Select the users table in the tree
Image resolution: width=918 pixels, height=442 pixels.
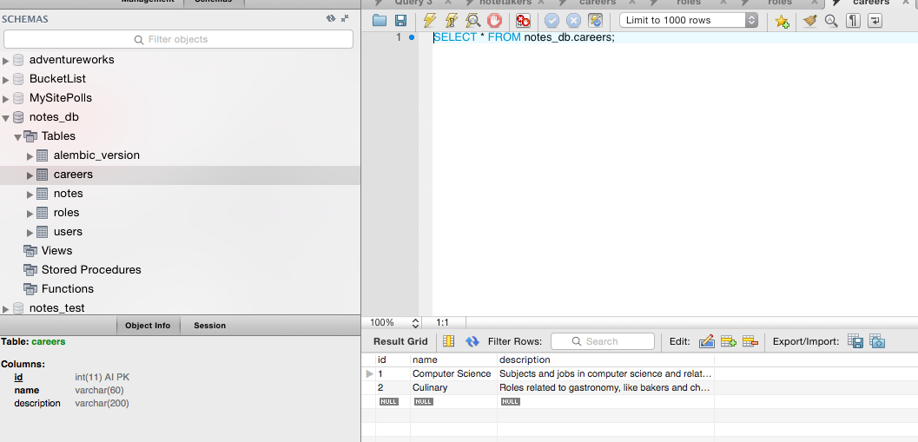(x=68, y=232)
